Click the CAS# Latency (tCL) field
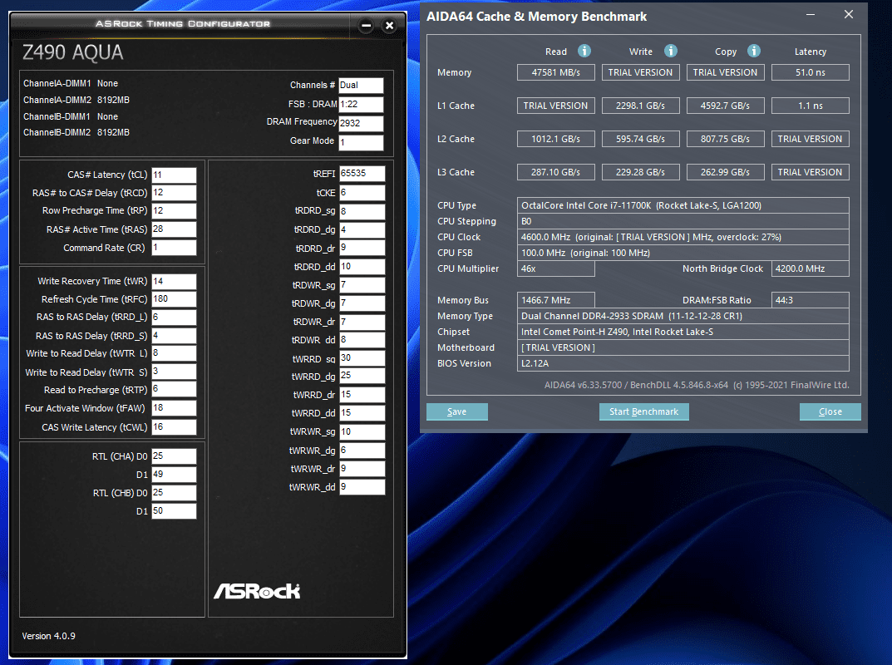 tap(174, 175)
